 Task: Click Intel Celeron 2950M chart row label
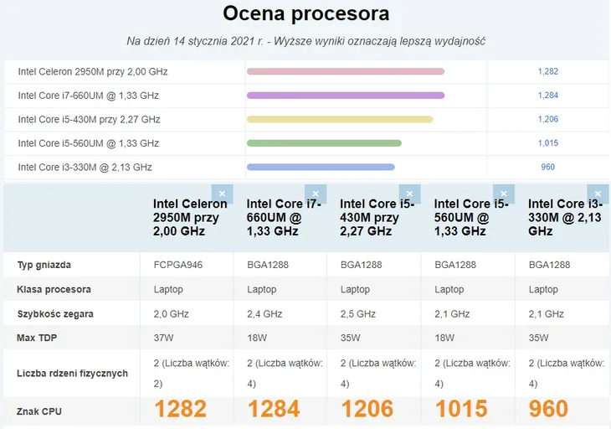pos(93,72)
